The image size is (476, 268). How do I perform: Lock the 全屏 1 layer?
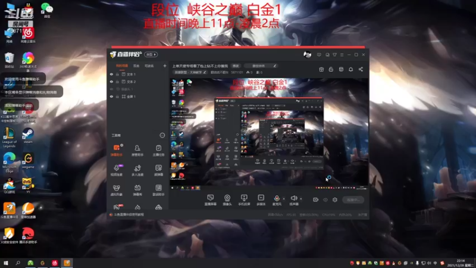(x=117, y=96)
